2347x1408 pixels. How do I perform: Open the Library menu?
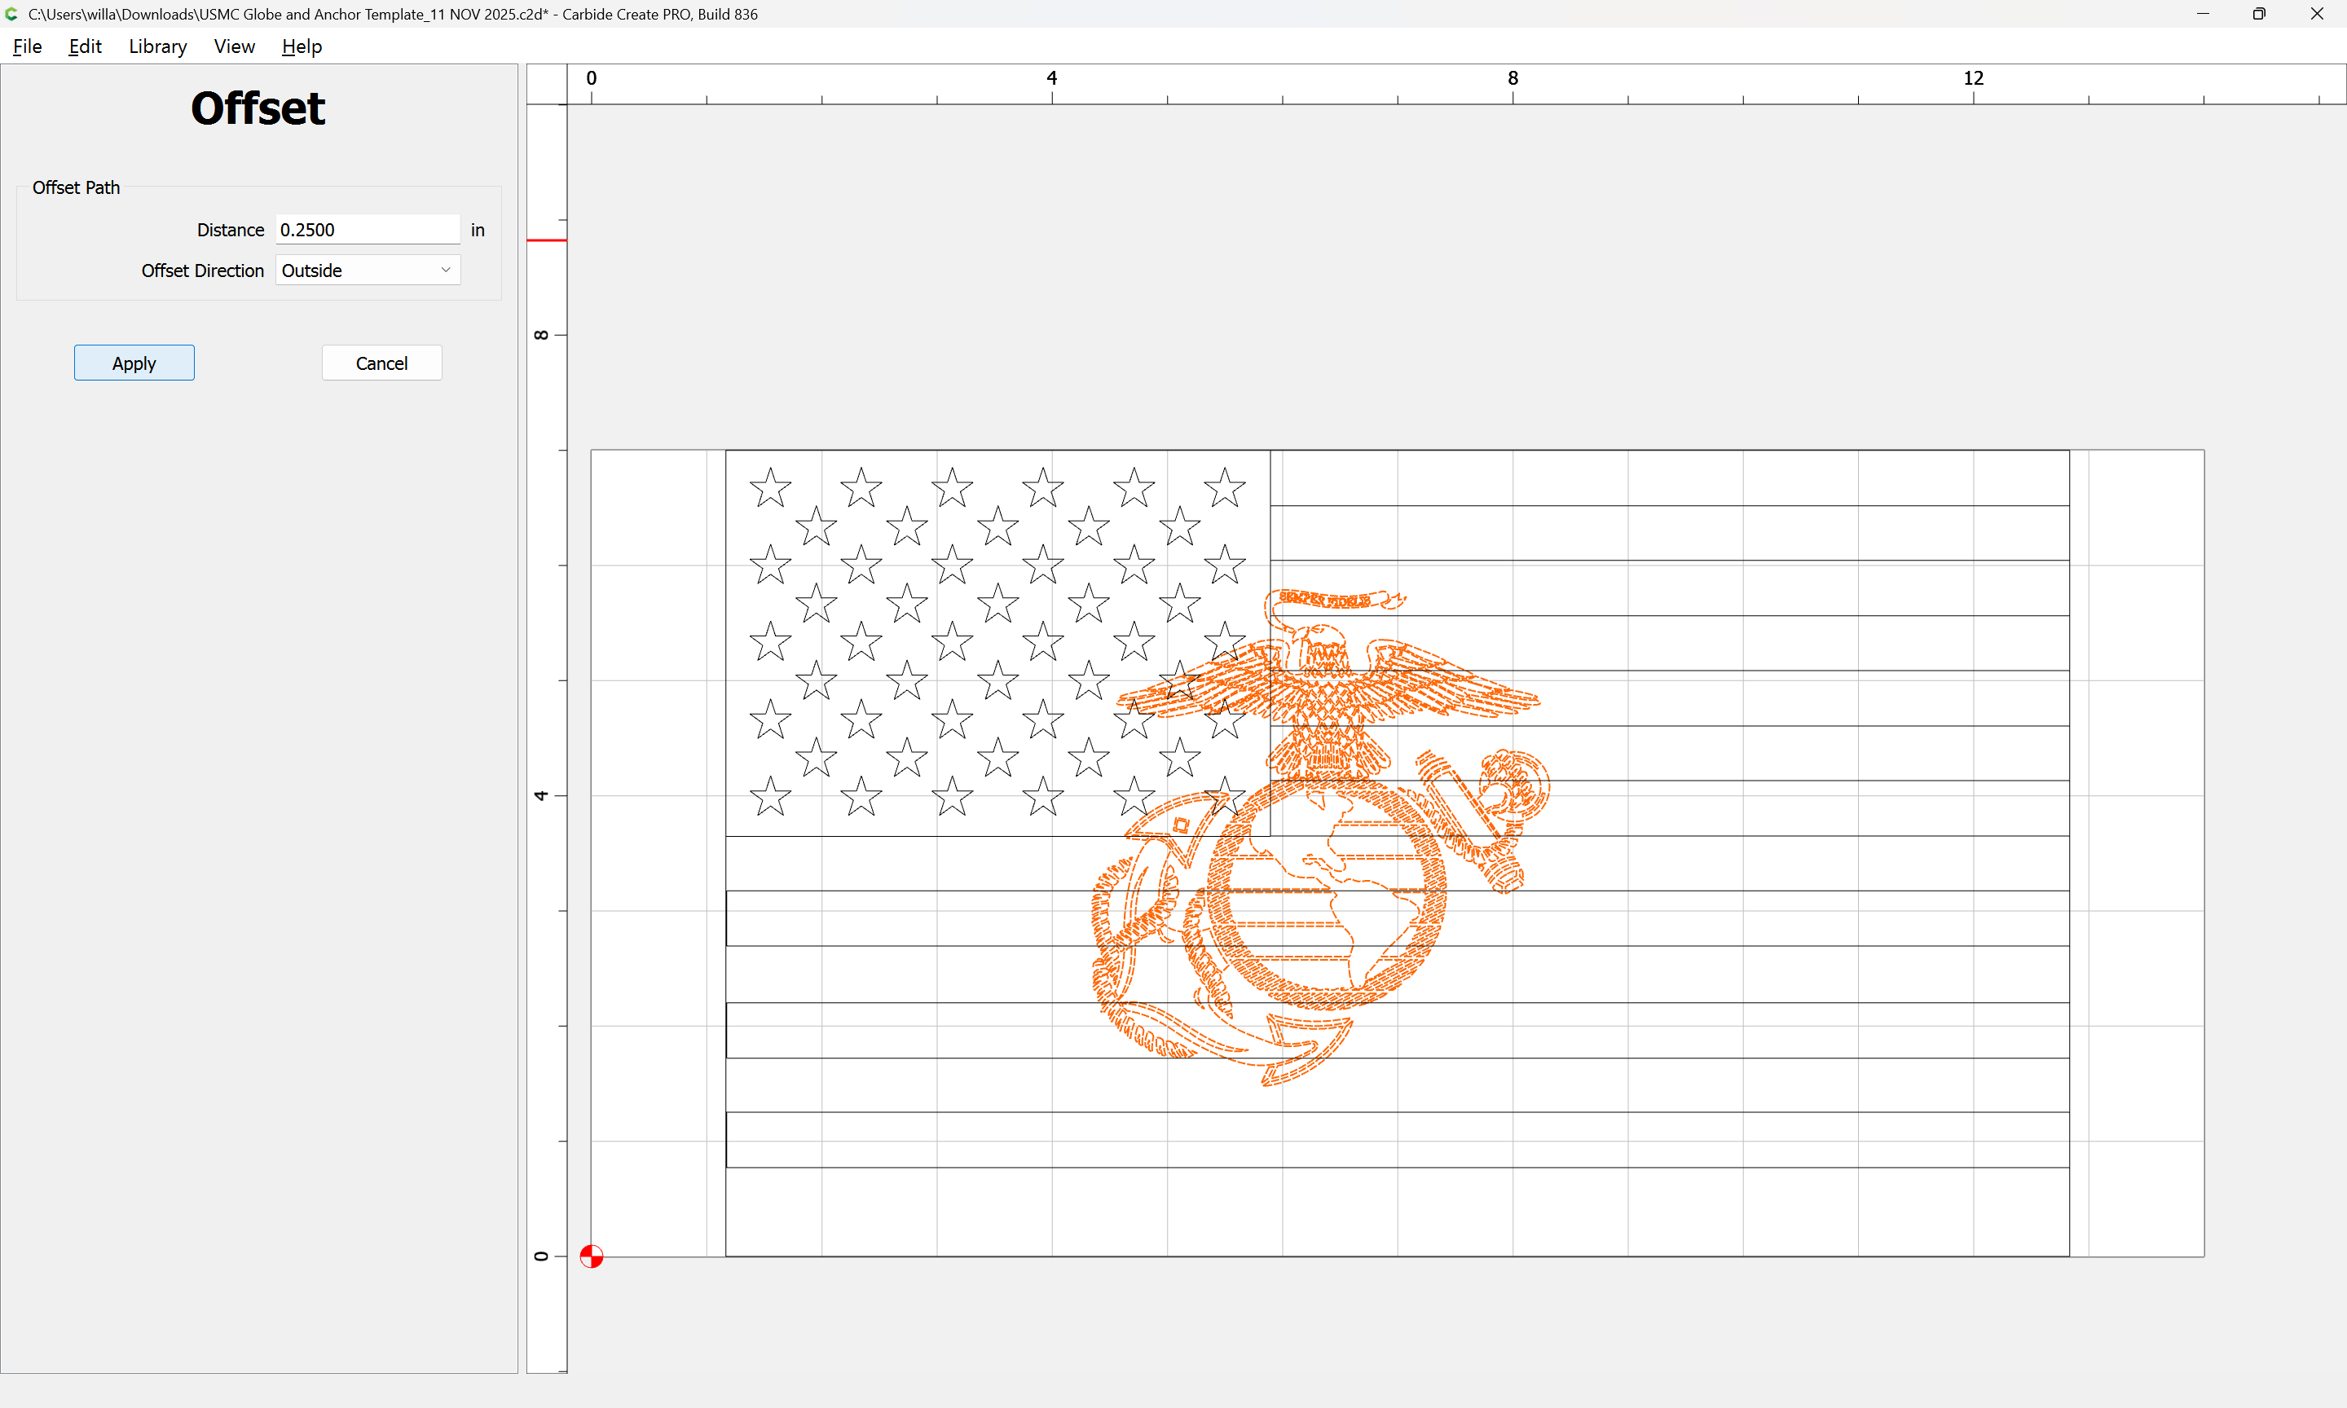pyautogui.click(x=157, y=46)
